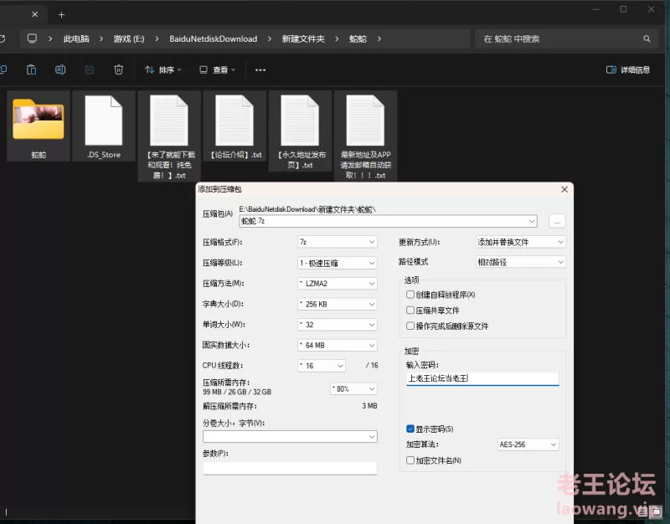Navigate to 此电脑 breadcrumb

click(76, 39)
